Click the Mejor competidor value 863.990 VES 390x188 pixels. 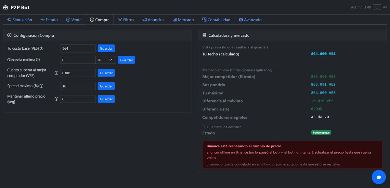[323, 77]
